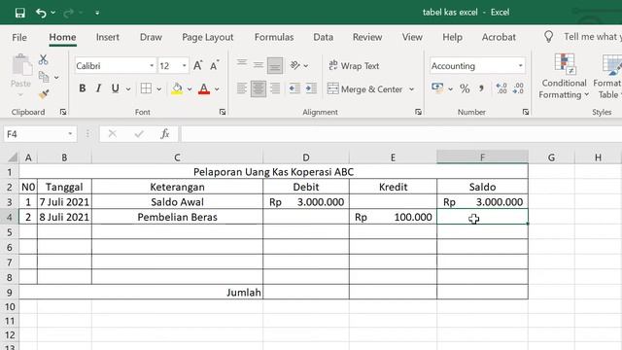Open the font size 12 dropdown
This screenshot has width=622, height=350.
[184, 66]
